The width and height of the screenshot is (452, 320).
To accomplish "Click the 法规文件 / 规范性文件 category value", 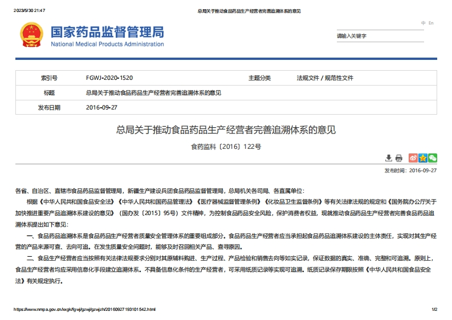I will (325, 78).
